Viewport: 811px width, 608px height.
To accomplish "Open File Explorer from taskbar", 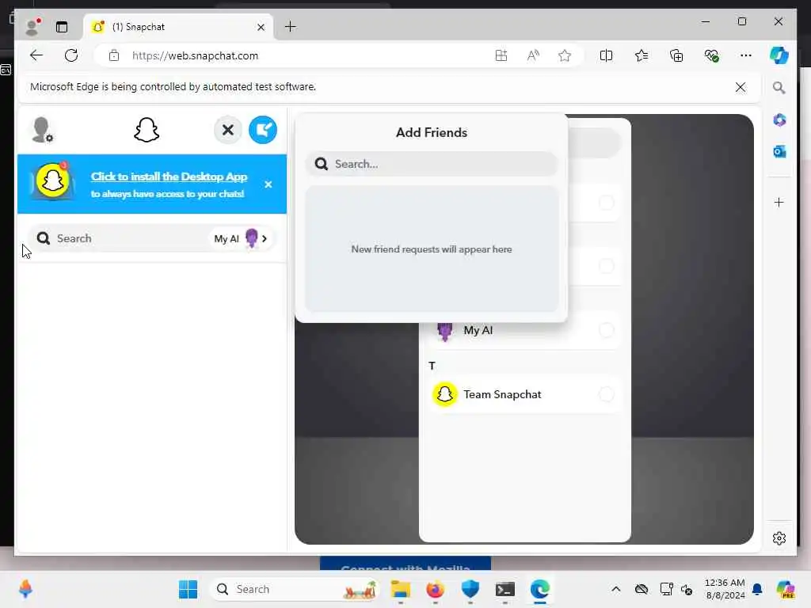I will tap(400, 589).
